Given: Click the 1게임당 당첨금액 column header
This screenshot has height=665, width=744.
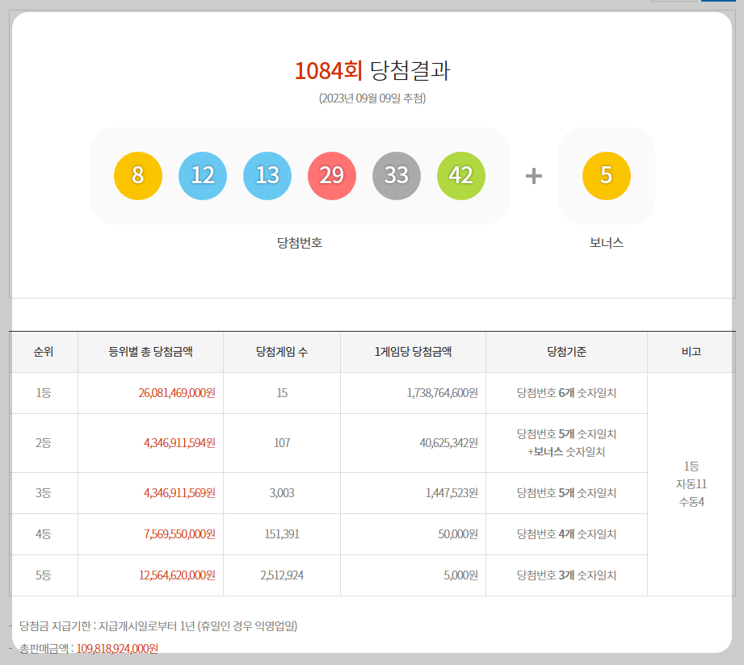Looking at the screenshot, I should coord(413,352).
